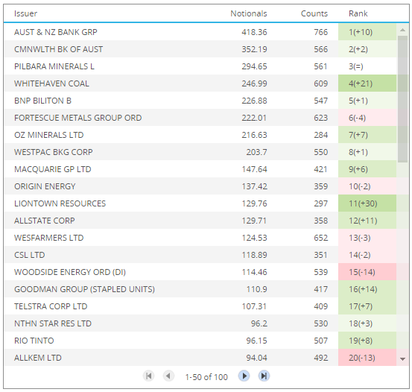Click count value 539
This screenshot has height=392, width=412.
pos(321,272)
